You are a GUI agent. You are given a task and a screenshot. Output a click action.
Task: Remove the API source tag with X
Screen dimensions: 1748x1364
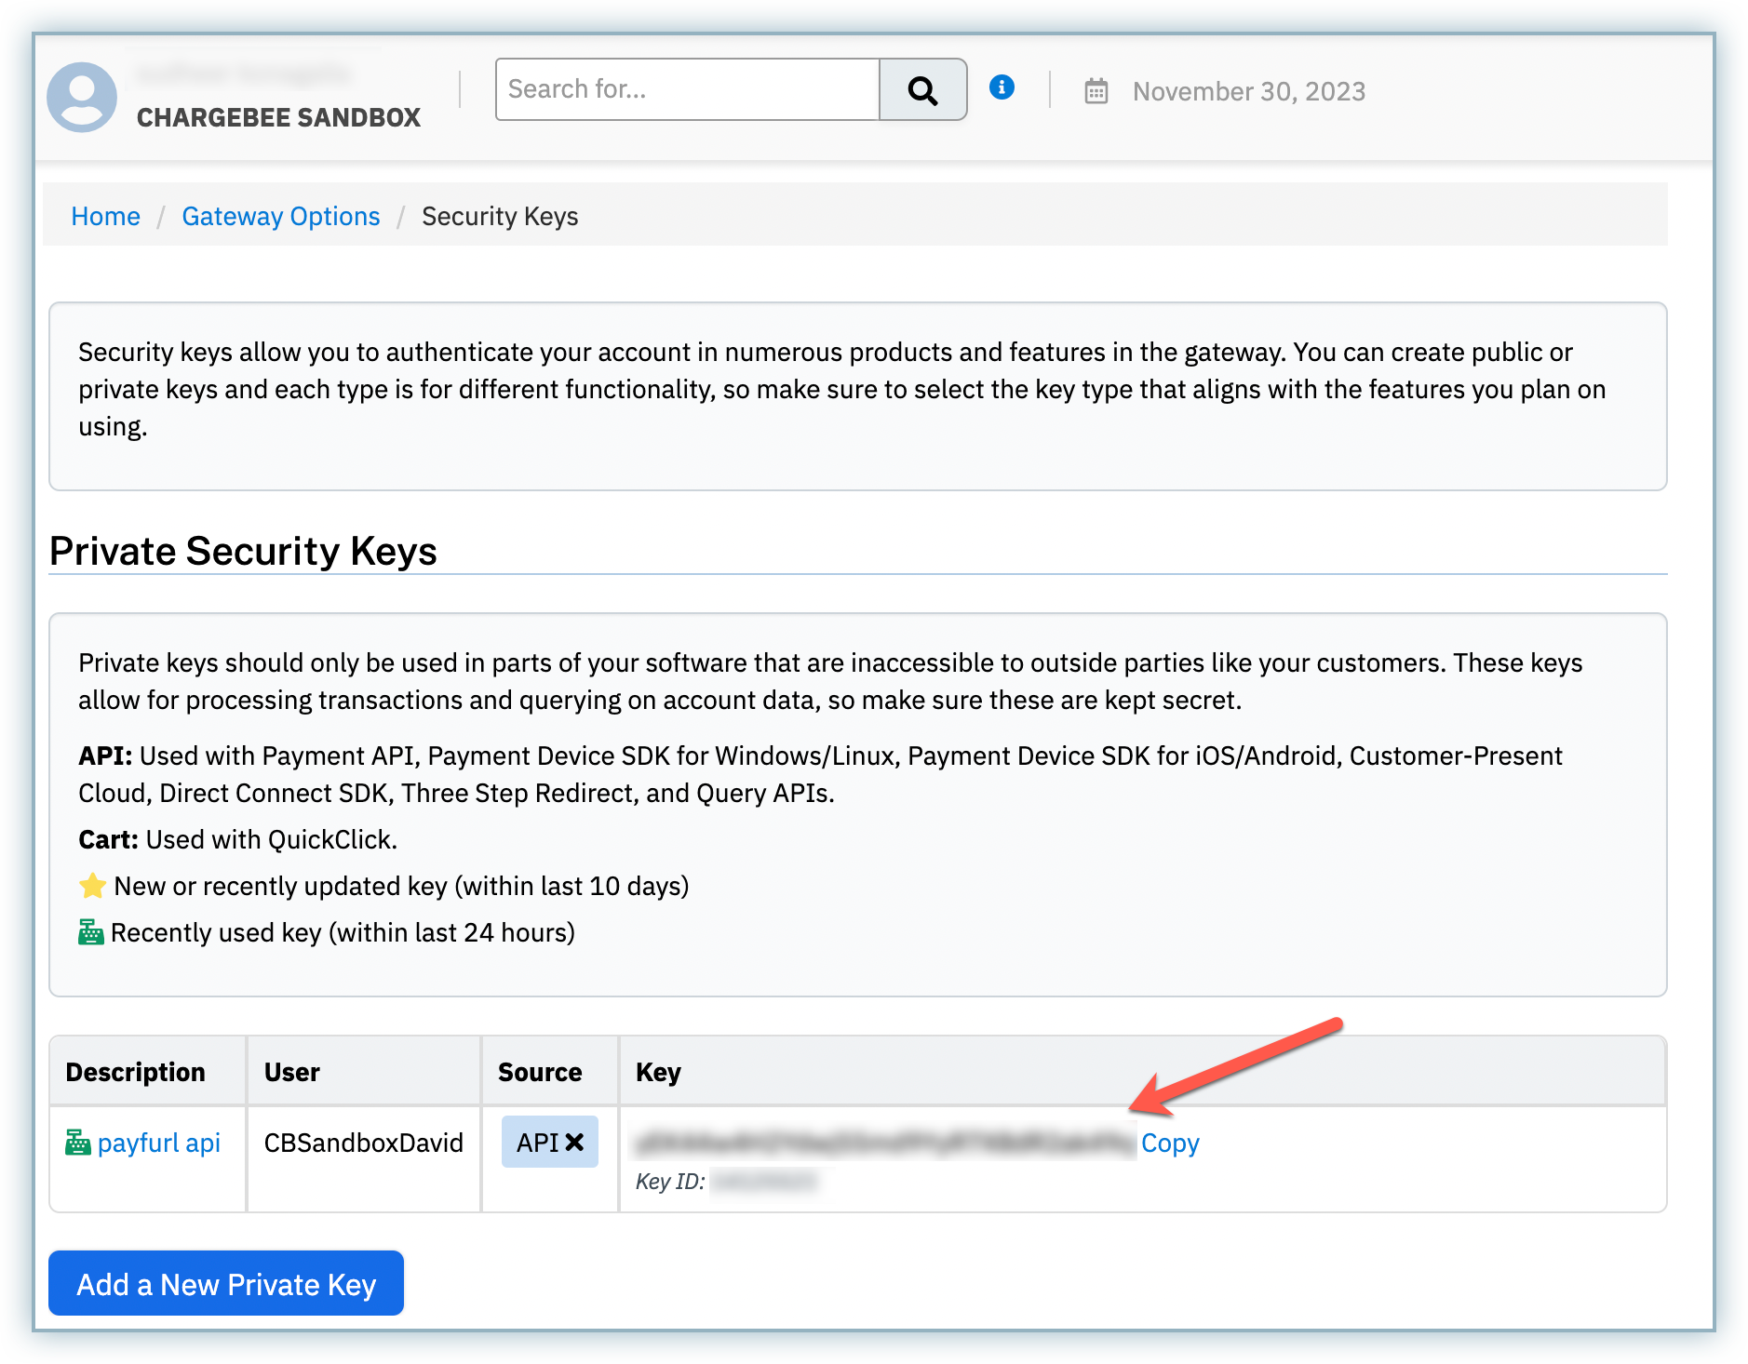574,1143
